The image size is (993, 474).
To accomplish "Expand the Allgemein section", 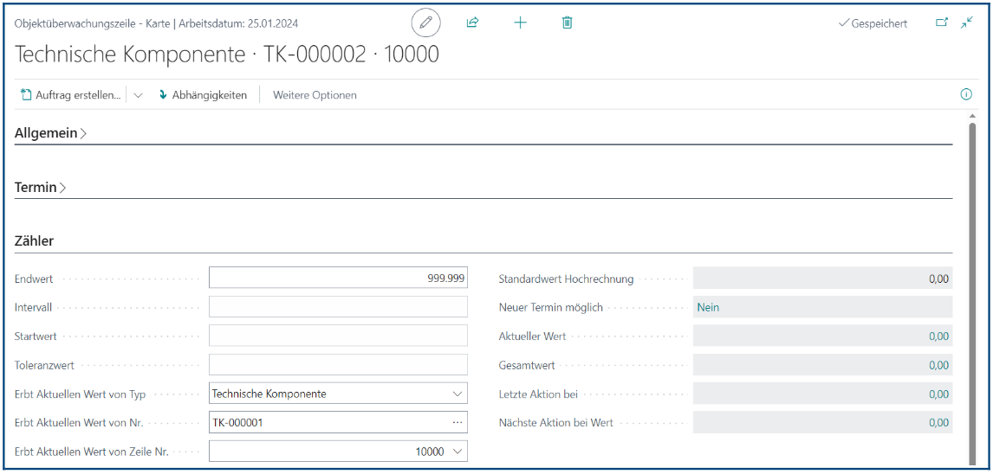I will tap(50, 133).
